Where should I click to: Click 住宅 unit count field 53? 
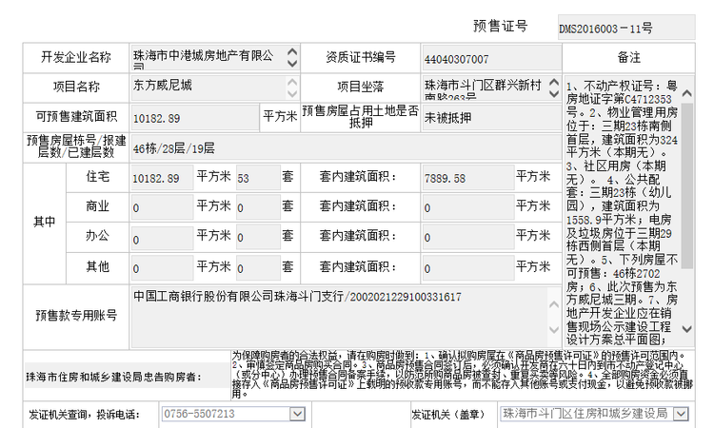(x=258, y=178)
